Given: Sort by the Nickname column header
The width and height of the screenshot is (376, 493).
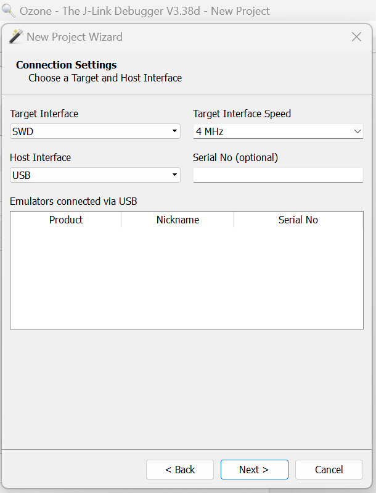Looking at the screenshot, I should click(x=178, y=220).
